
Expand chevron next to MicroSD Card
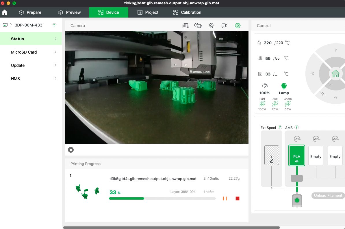click(x=55, y=52)
